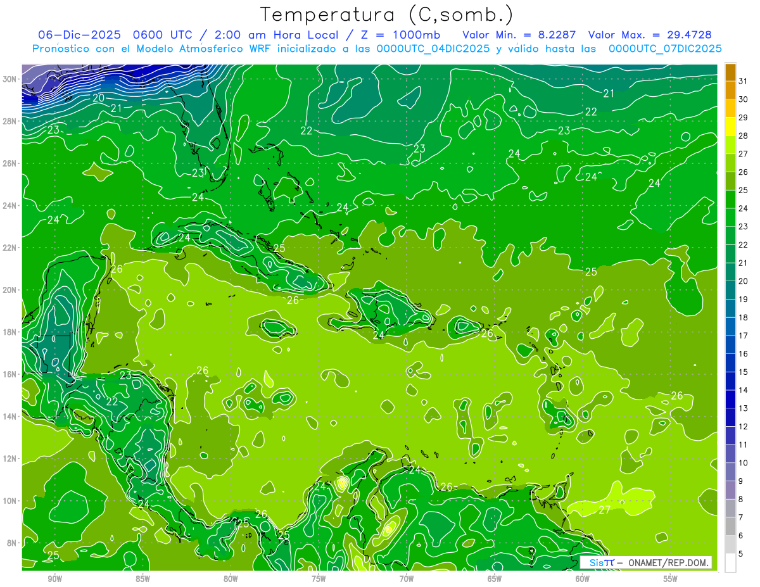Image resolution: width=760 pixels, height=587 pixels.
Task: Click the '18' value on the color legend
Action: point(744,317)
